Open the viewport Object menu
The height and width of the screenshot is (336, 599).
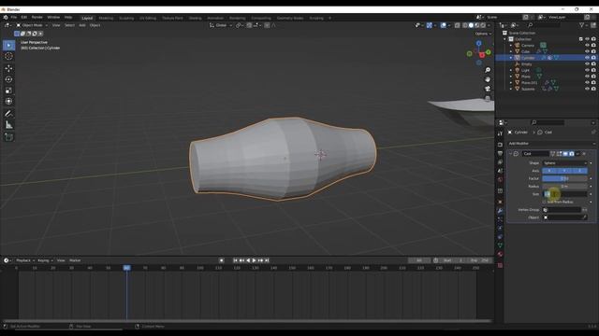tap(95, 25)
